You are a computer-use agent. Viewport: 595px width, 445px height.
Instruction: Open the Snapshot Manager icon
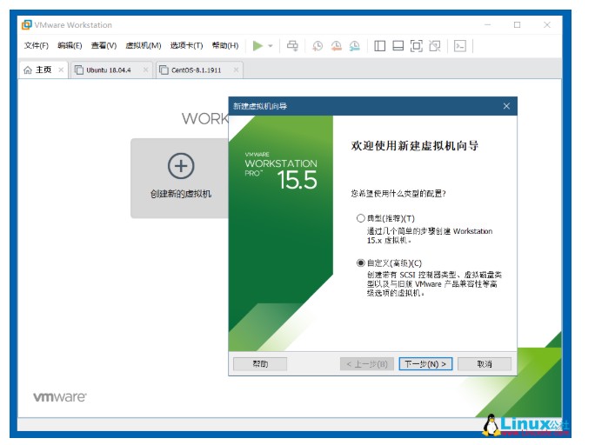click(x=354, y=46)
